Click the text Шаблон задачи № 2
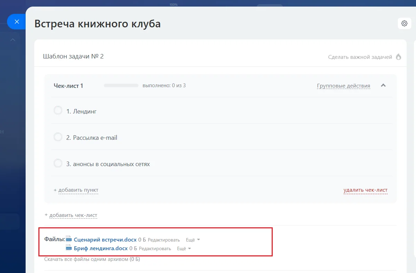416x273 pixels. coord(73,56)
